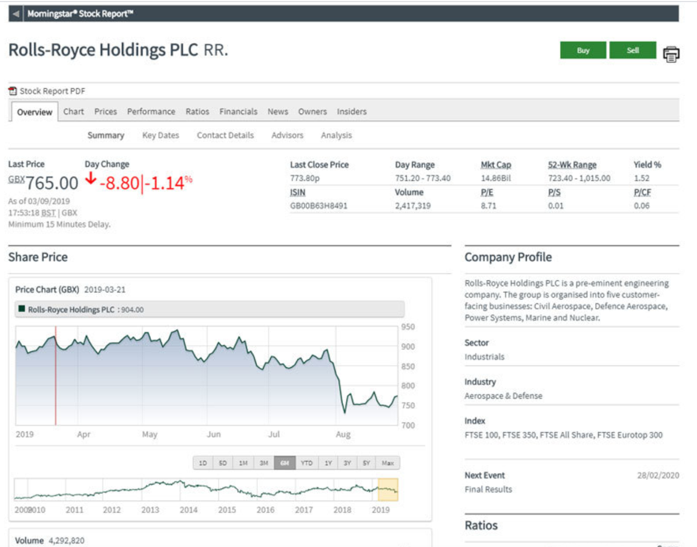Set chart range to 1Y

[328, 463]
